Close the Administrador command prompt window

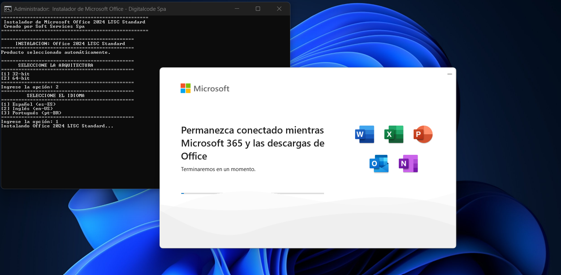pos(279,9)
